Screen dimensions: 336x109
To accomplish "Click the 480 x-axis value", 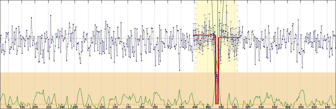I will (221, 107).
